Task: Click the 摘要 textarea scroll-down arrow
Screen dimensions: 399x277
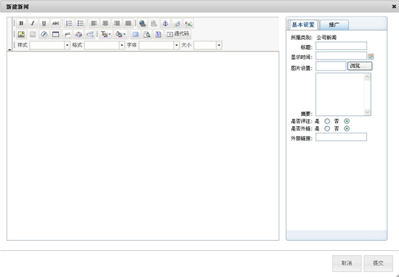Action: [367, 112]
